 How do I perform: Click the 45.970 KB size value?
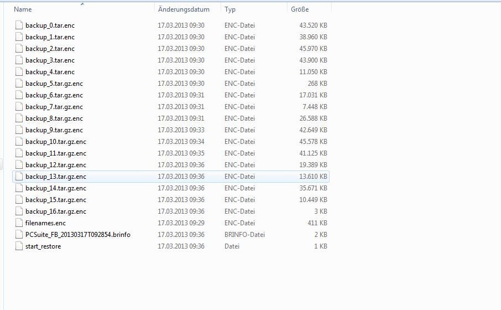(313, 49)
